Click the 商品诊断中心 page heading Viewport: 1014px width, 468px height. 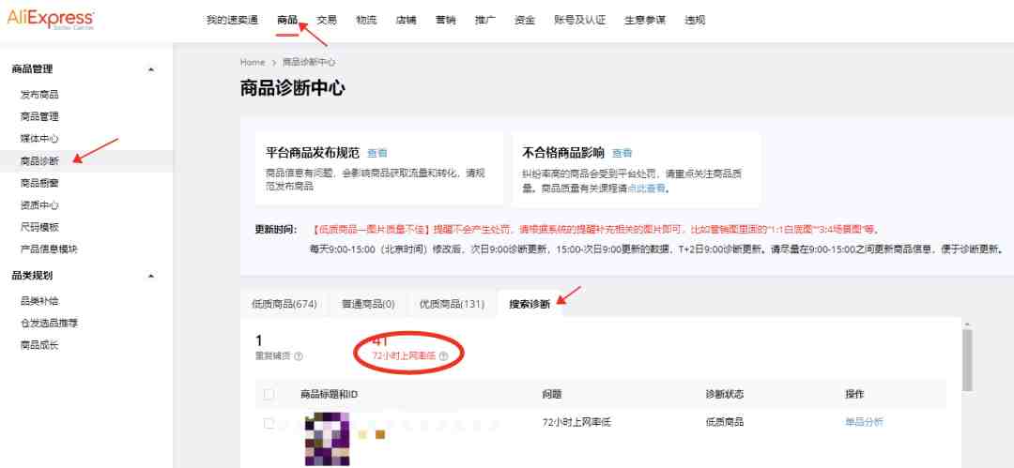292,88
